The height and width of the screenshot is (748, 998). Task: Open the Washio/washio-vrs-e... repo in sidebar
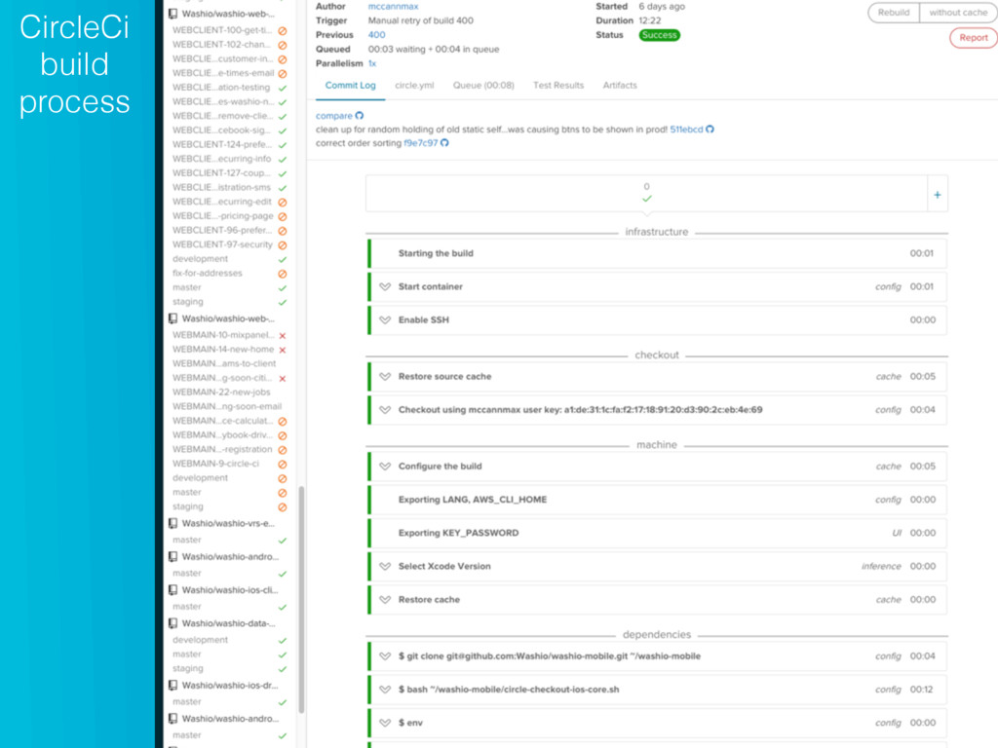click(228, 523)
